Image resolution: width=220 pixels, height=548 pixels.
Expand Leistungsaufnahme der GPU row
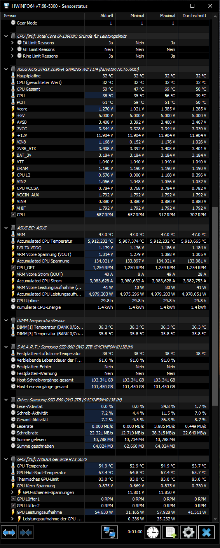pyautogui.click(x=12, y=519)
